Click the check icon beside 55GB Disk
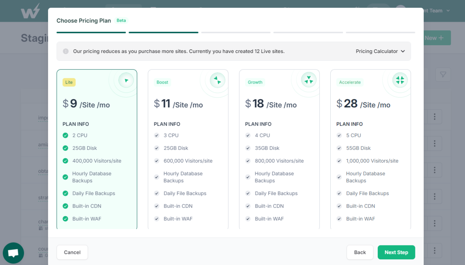The width and height of the screenshot is (465, 265). click(x=339, y=148)
